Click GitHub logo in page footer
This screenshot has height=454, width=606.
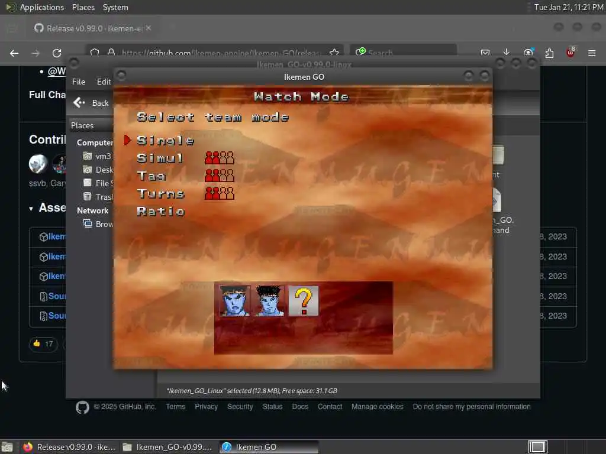(x=82, y=407)
